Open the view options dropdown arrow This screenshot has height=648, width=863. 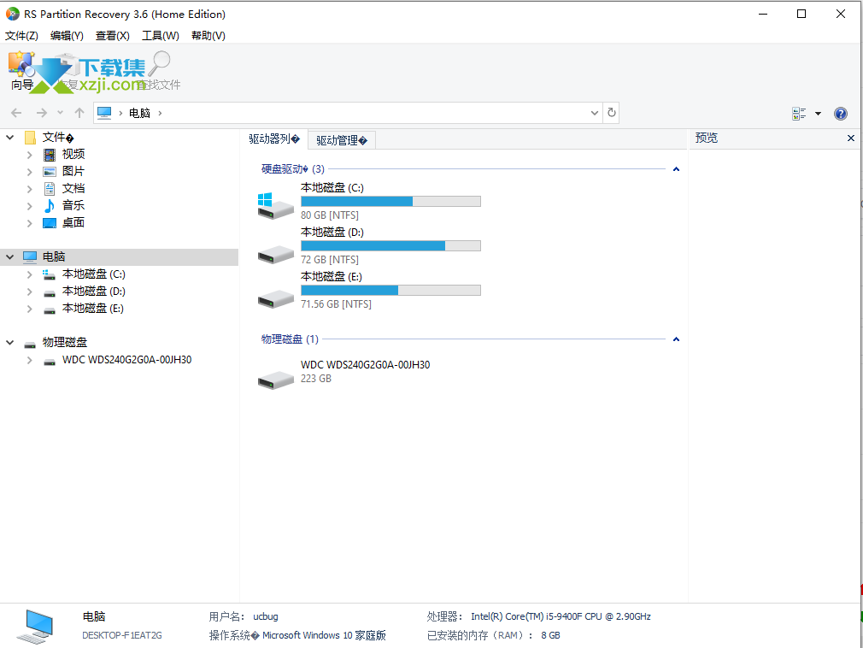pos(818,114)
